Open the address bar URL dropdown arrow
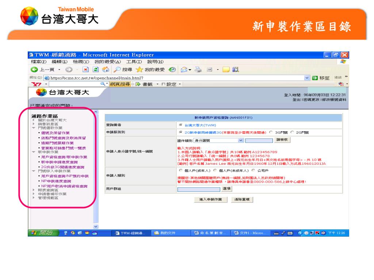The width and height of the screenshot is (374, 280). (x=307, y=78)
